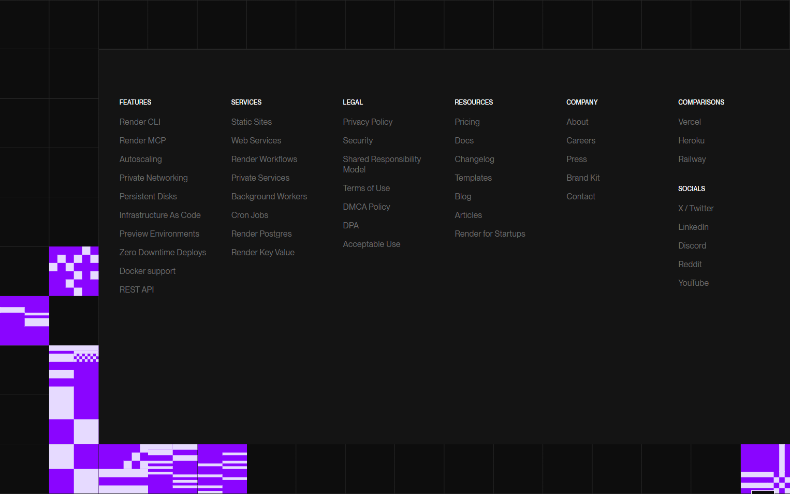
Task: Open the Heroku comparison
Action: pyautogui.click(x=691, y=140)
